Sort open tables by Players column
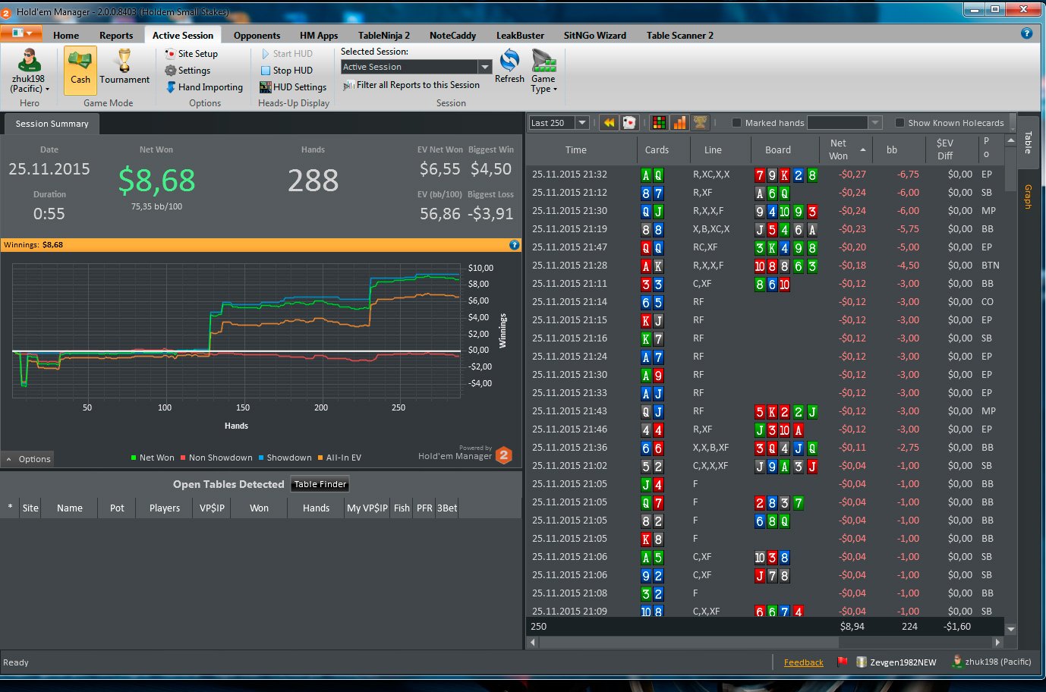The image size is (1046, 692). 165,508
